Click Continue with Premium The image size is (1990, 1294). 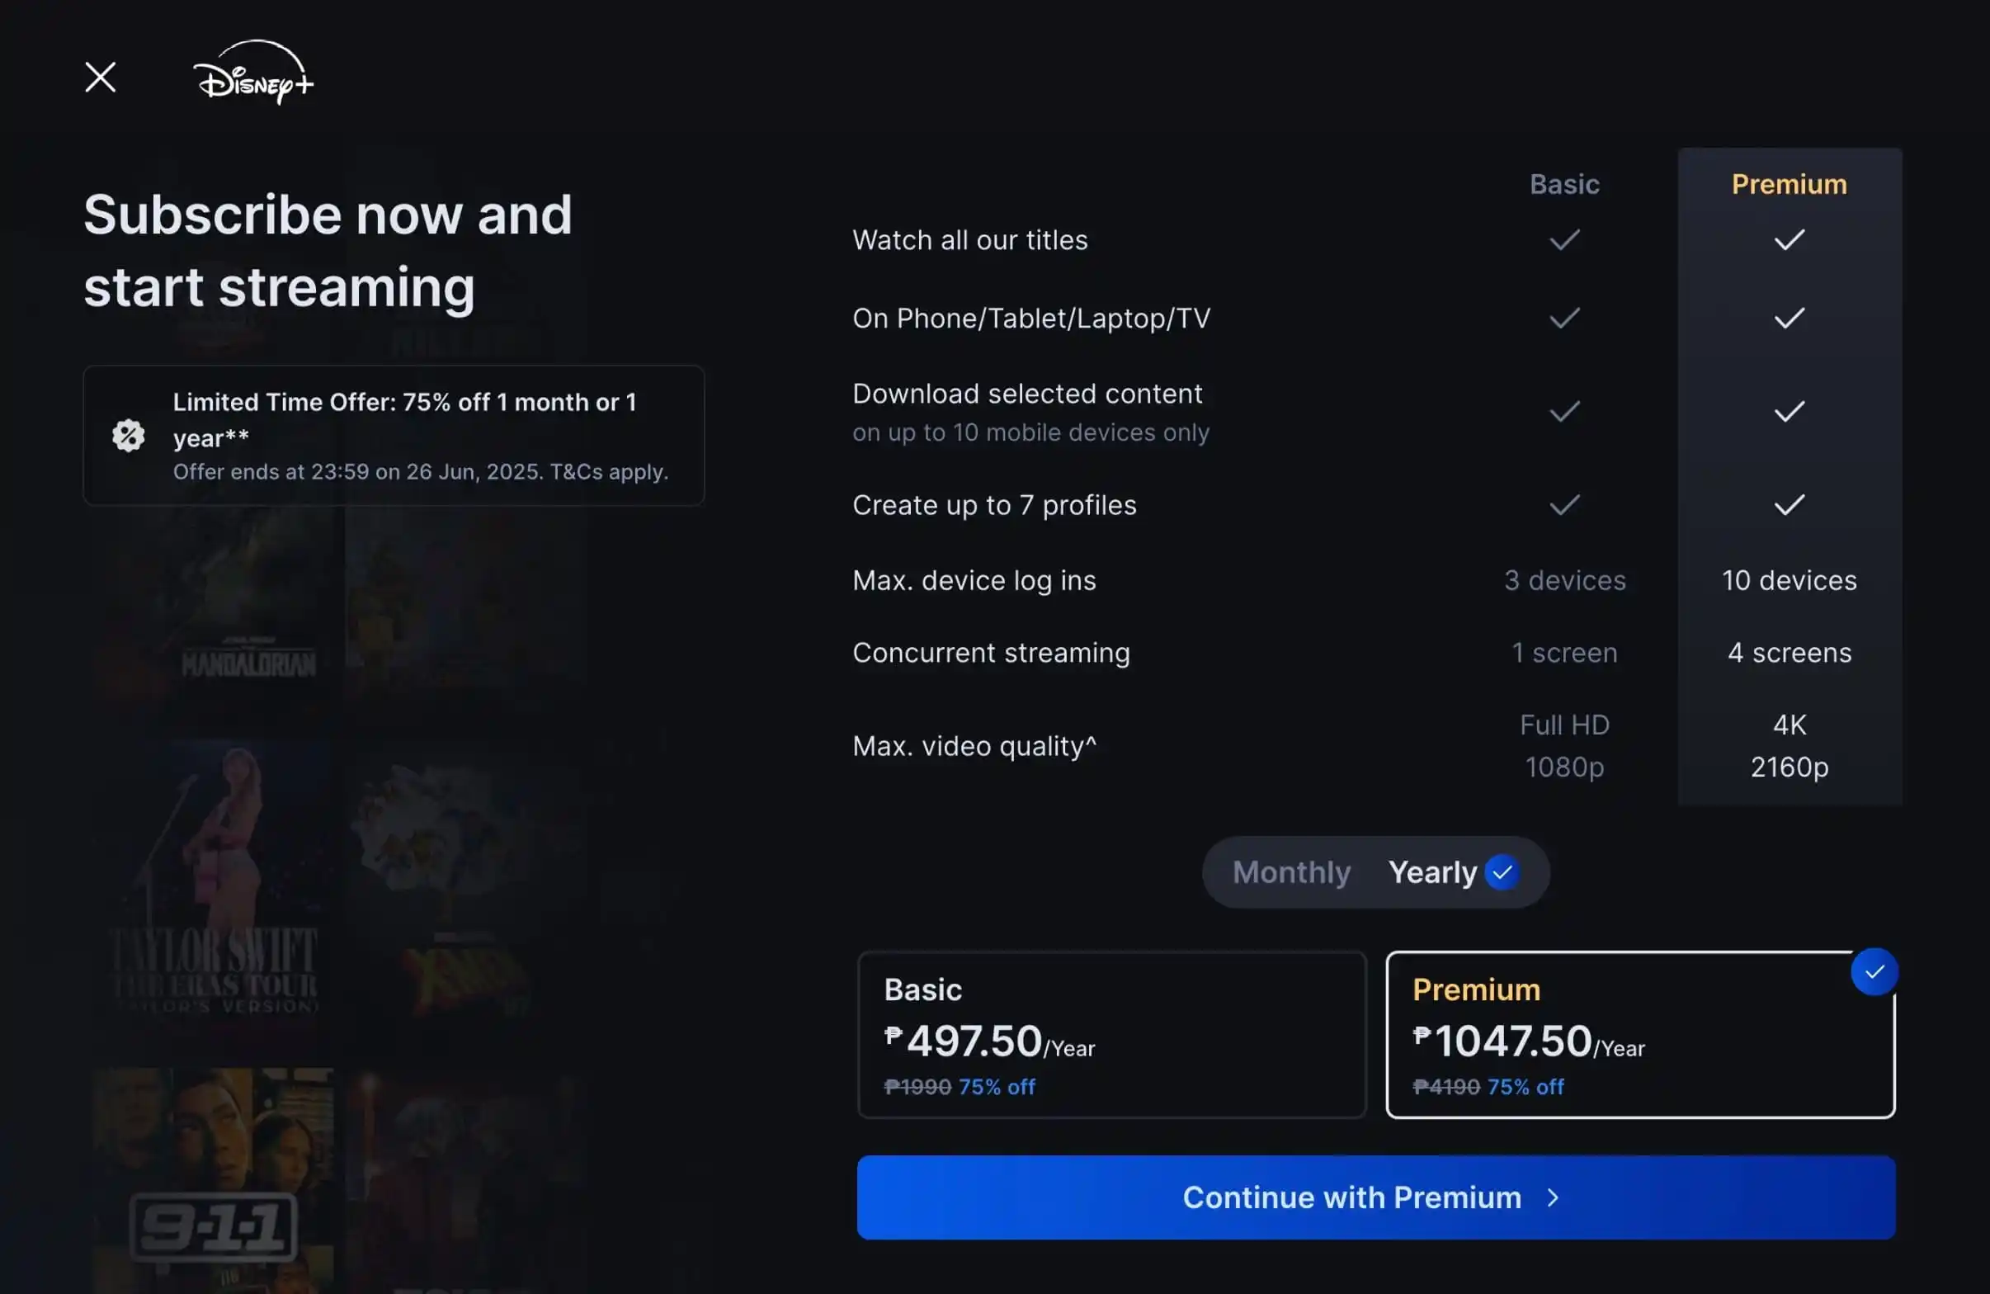(1376, 1197)
